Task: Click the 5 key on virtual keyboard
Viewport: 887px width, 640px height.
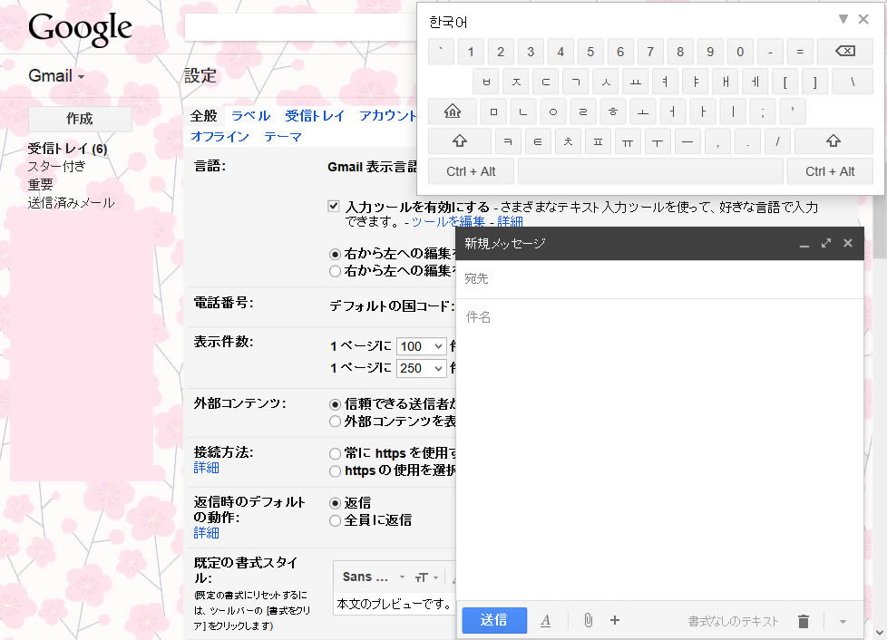Action: click(x=590, y=52)
